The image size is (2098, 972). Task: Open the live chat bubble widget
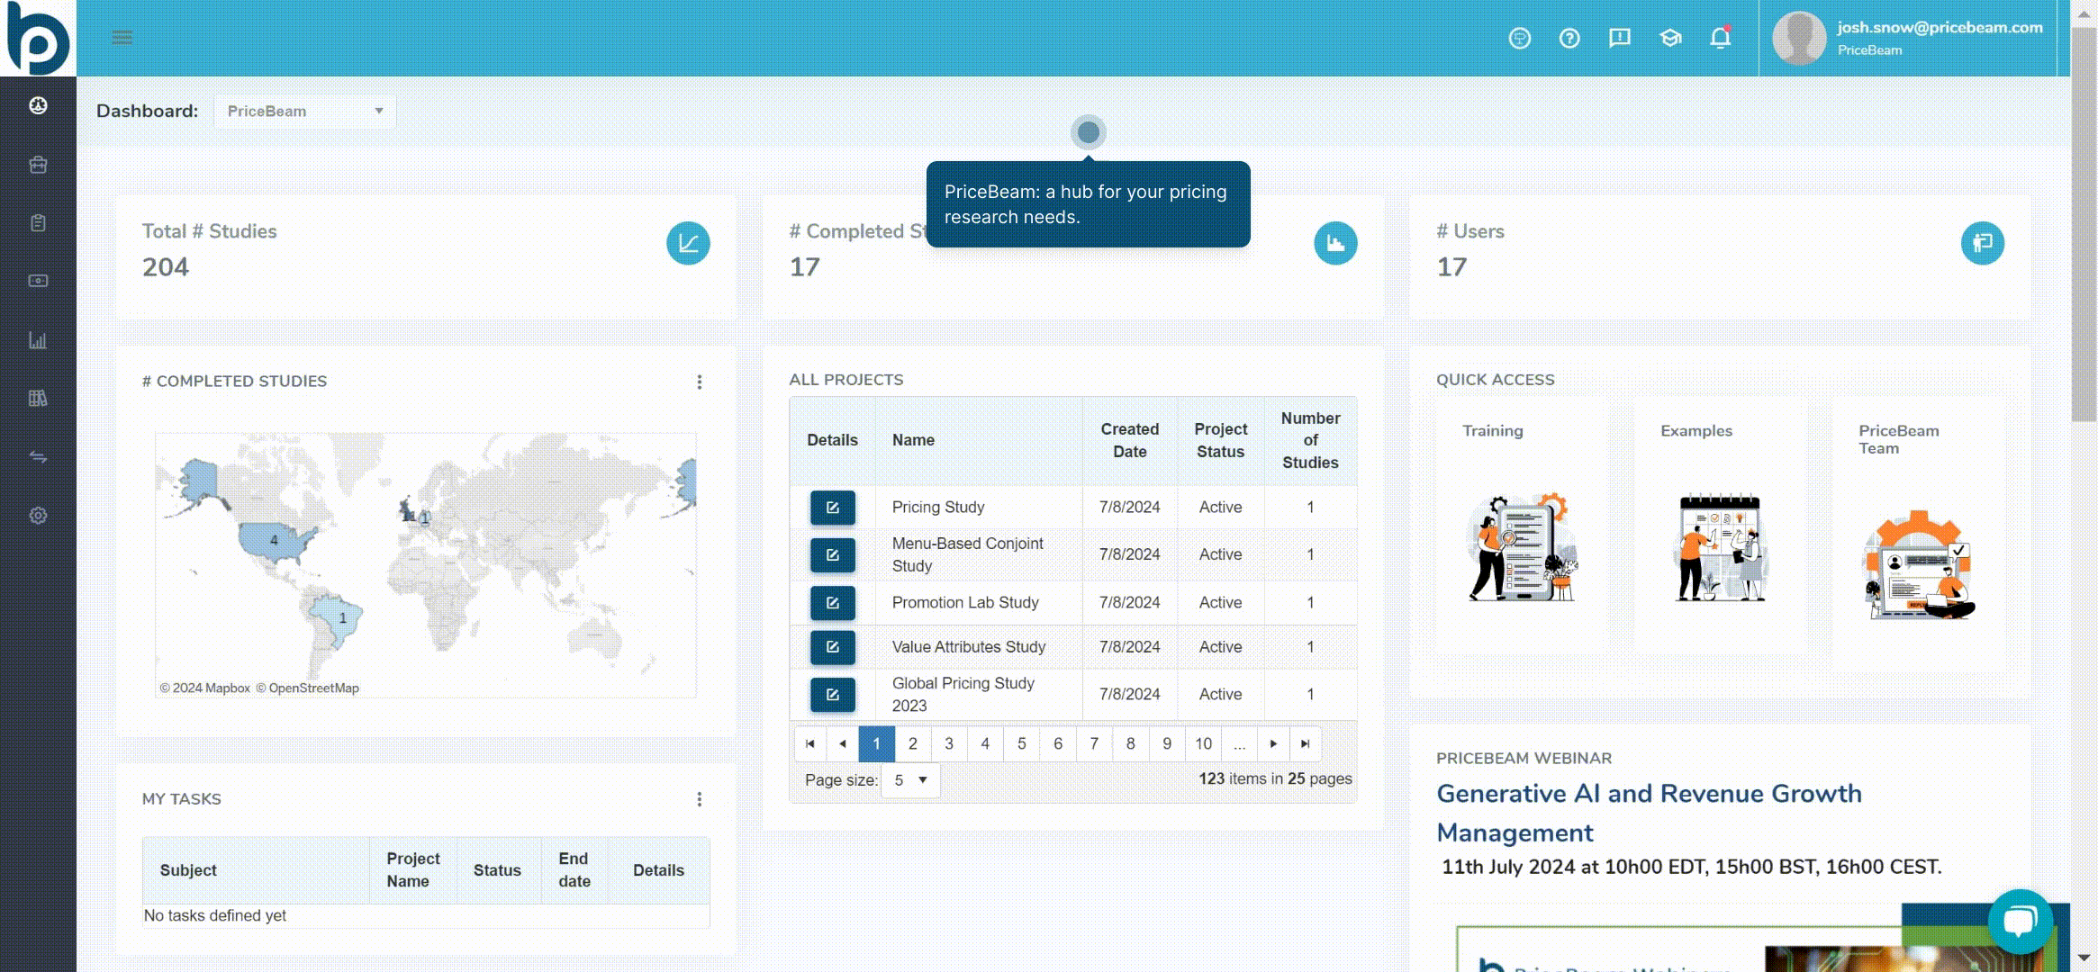(x=2020, y=922)
